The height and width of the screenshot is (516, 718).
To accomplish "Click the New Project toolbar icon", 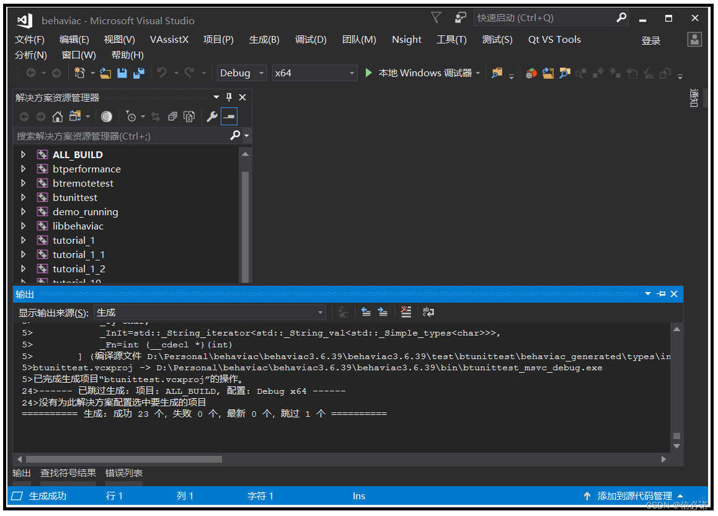I will [80, 73].
